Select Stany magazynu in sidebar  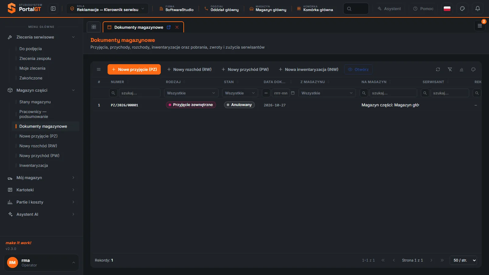click(x=35, y=102)
